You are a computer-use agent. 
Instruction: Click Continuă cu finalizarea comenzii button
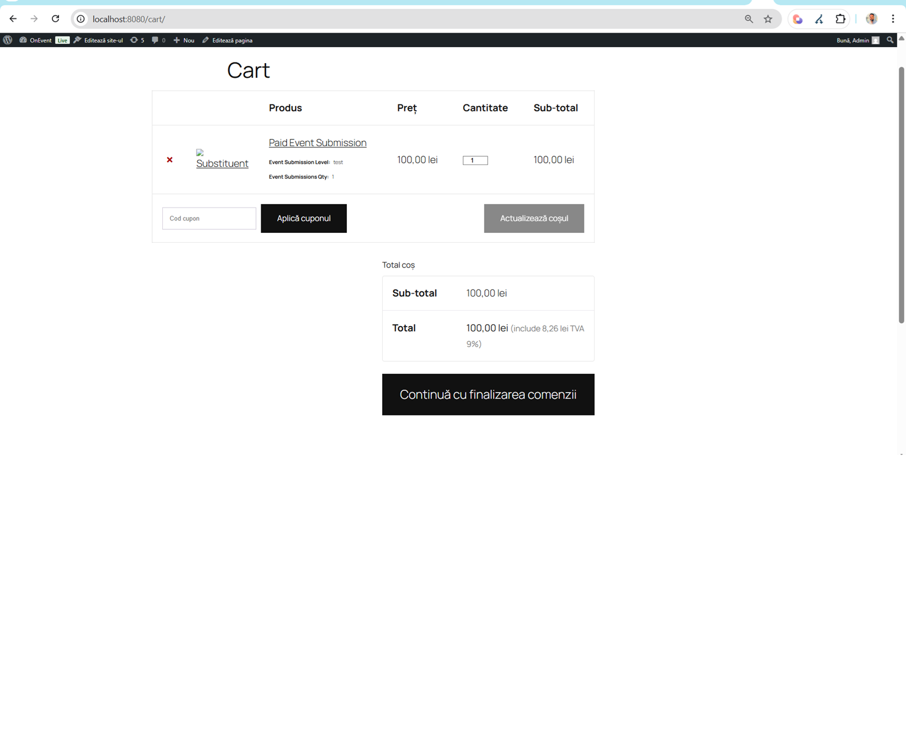click(488, 394)
